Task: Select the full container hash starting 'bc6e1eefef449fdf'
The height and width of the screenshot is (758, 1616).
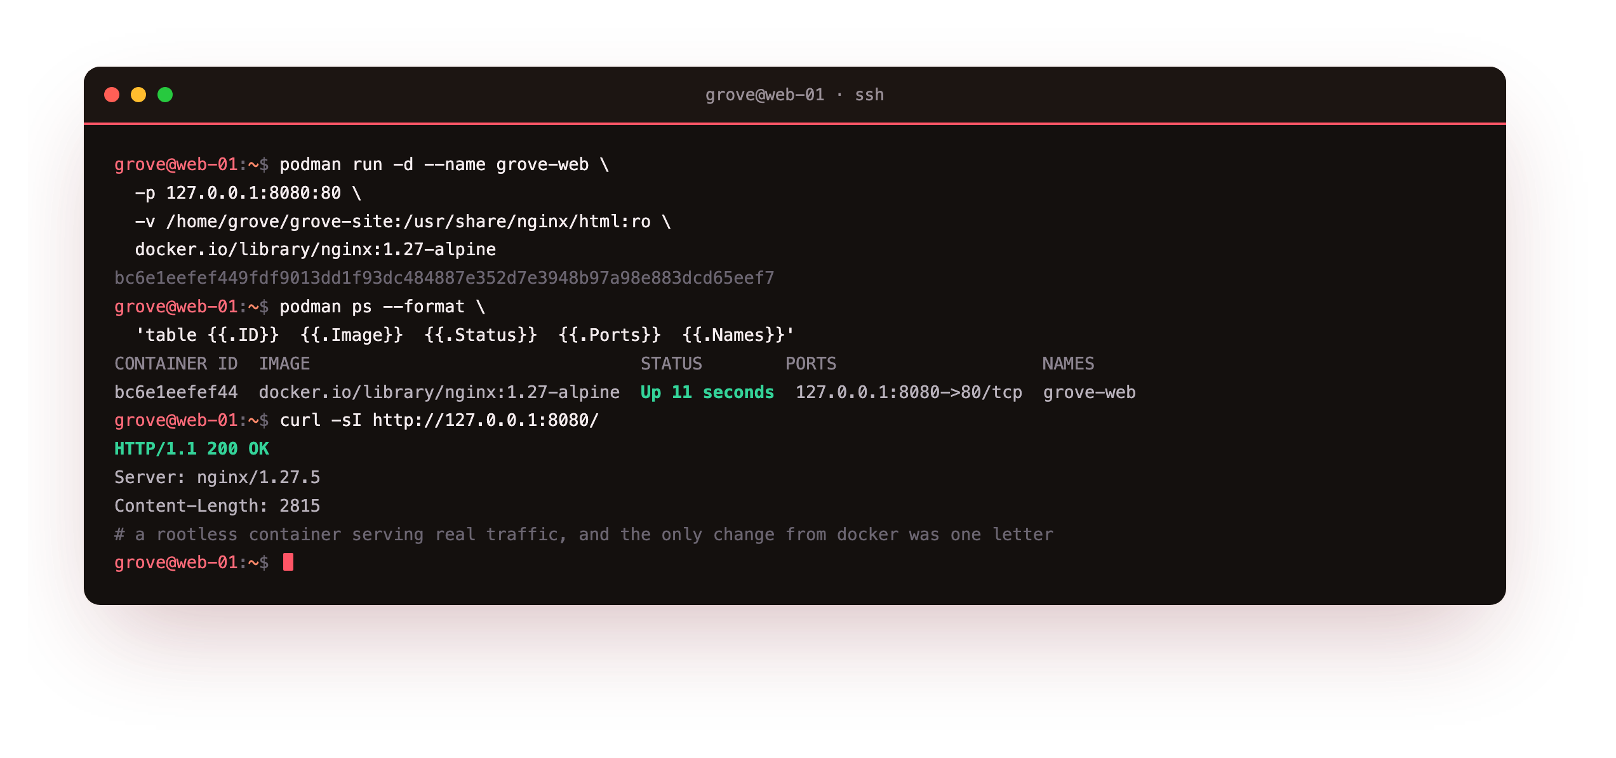Action: coord(444,278)
